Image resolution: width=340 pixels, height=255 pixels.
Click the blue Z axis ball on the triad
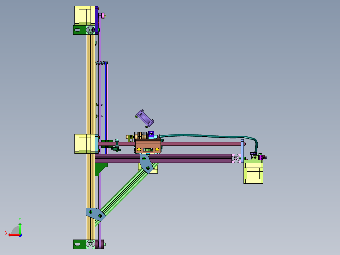coord(20,235)
